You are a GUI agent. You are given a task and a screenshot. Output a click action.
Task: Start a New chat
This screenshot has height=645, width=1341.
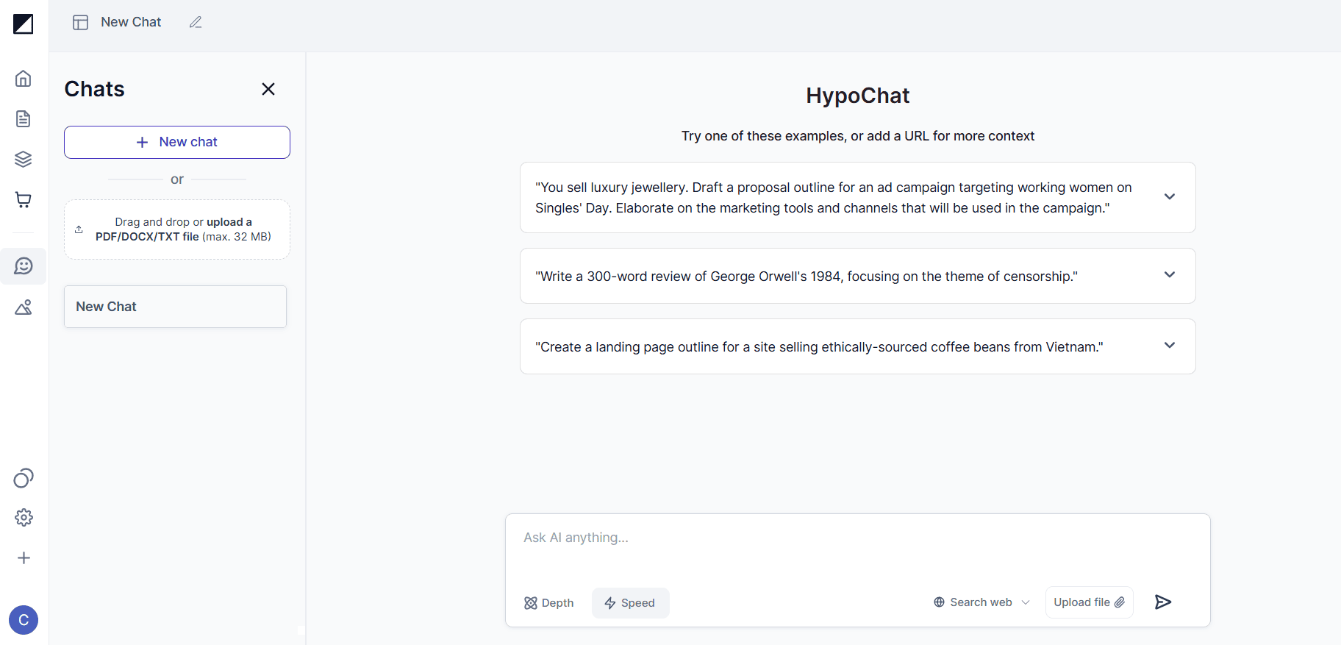pos(177,142)
